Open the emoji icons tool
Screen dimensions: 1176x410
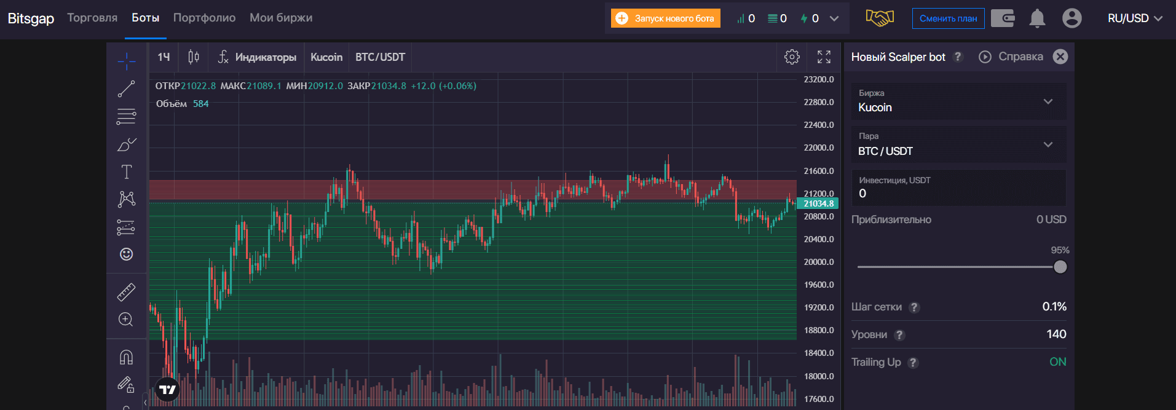point(126,254)
